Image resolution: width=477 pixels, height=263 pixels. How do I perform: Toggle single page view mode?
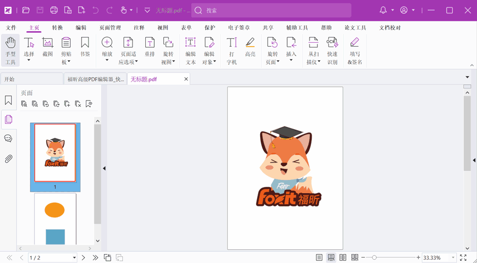pos(319,258)
